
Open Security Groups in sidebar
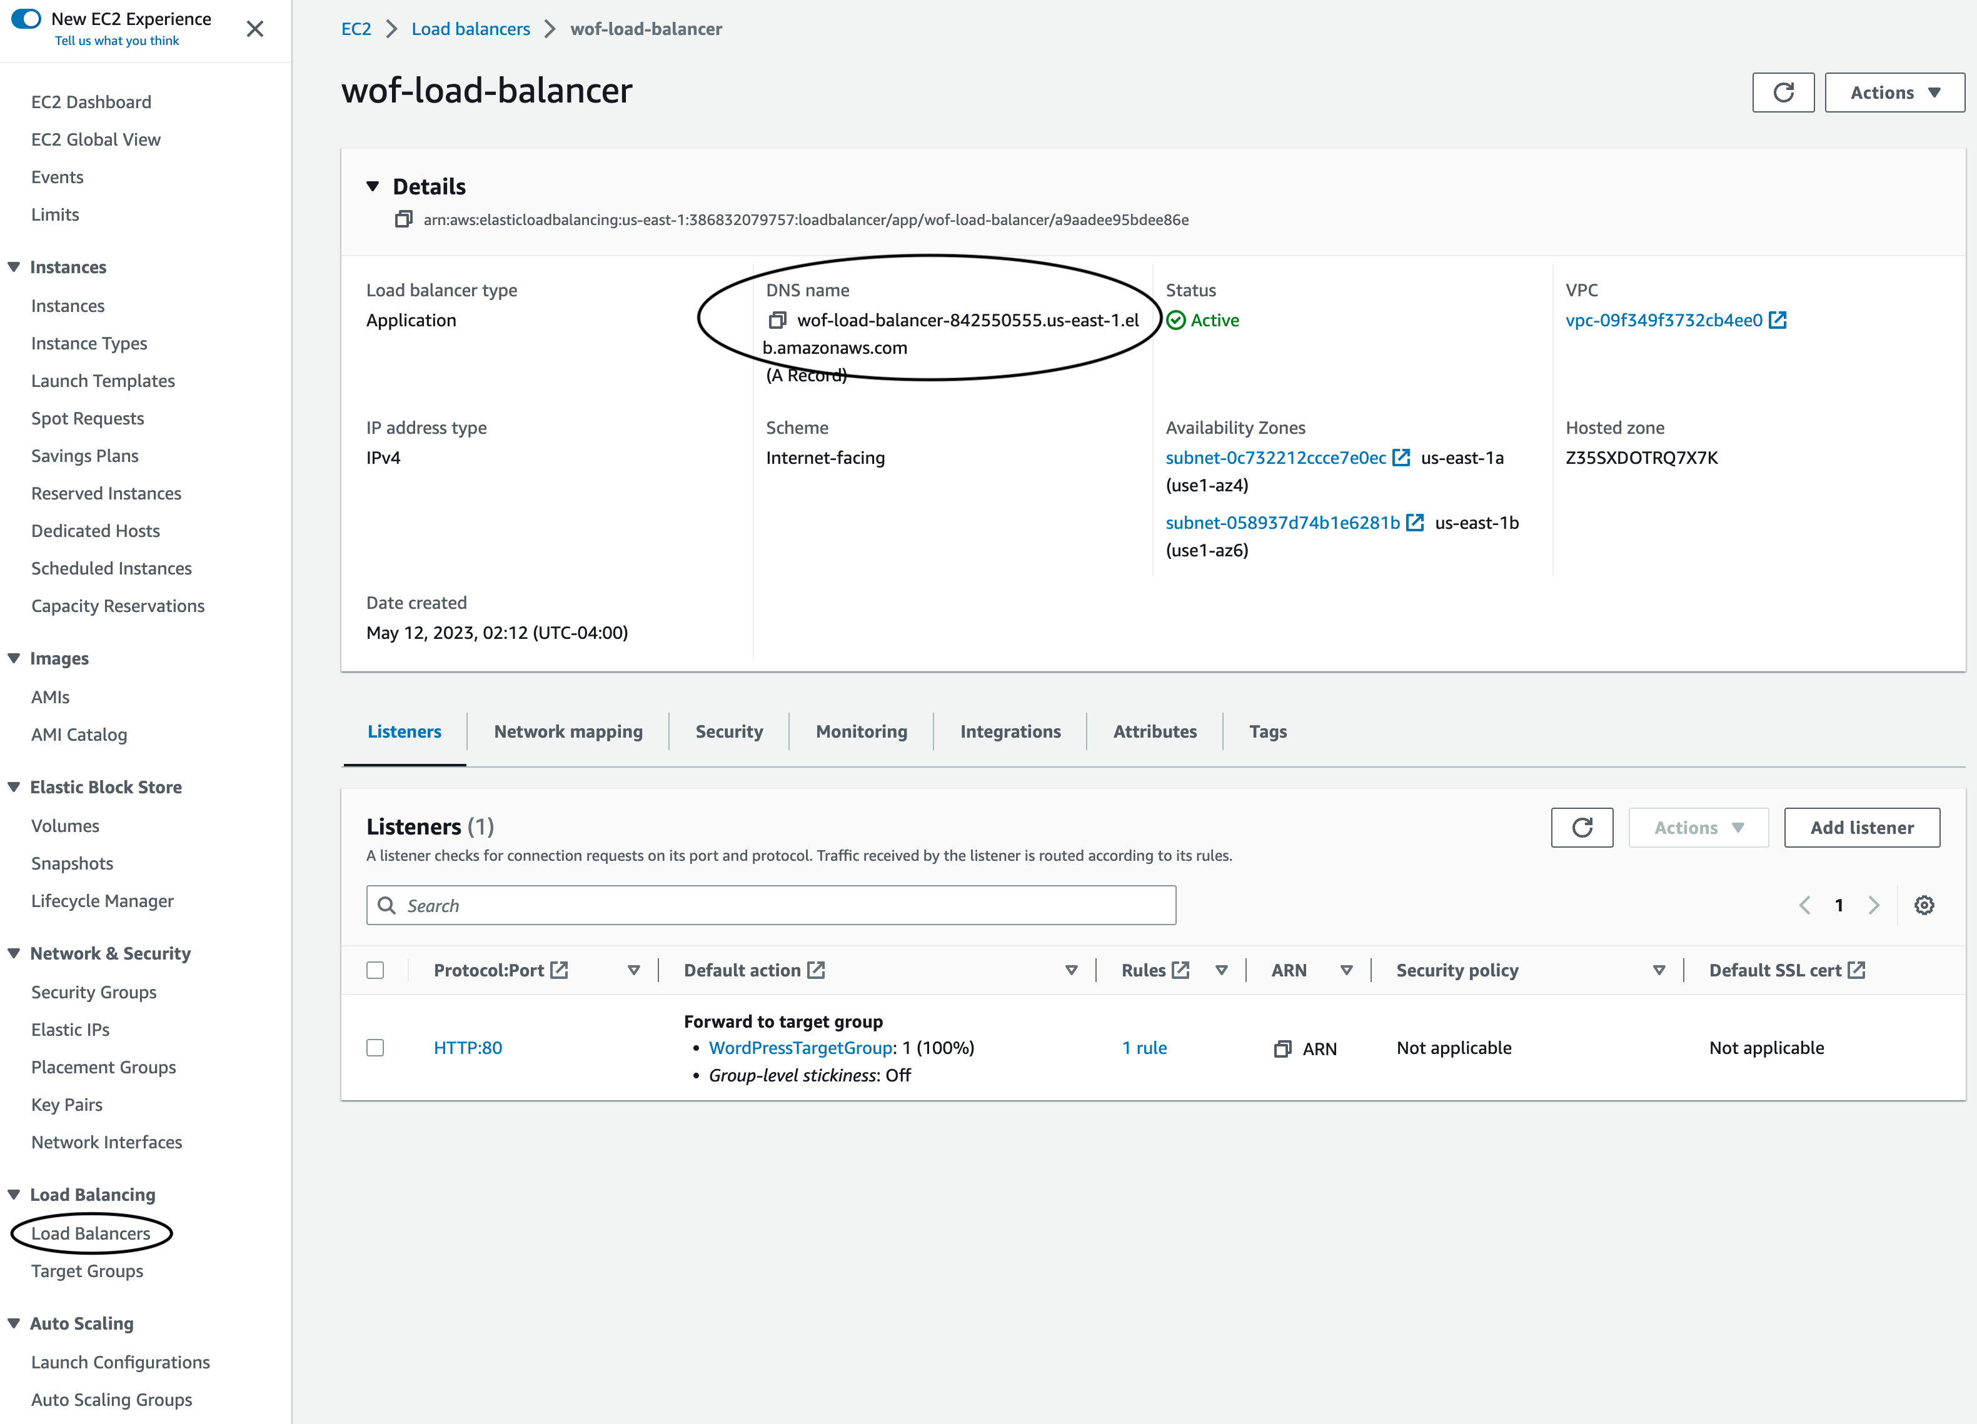[x=94, y=992]
